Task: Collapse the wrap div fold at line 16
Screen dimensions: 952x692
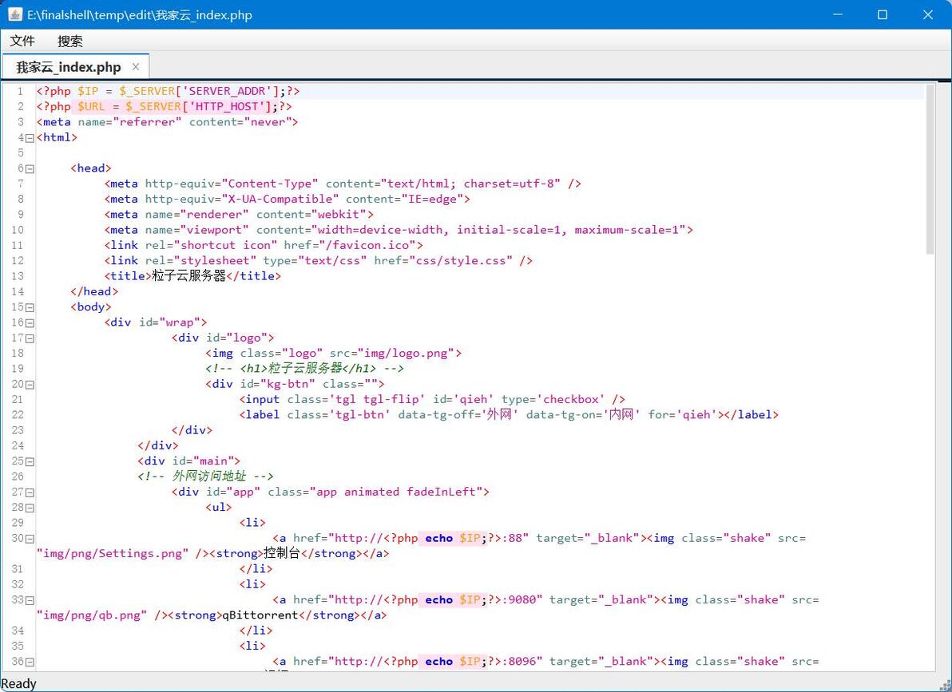Action: pos(30,323)
